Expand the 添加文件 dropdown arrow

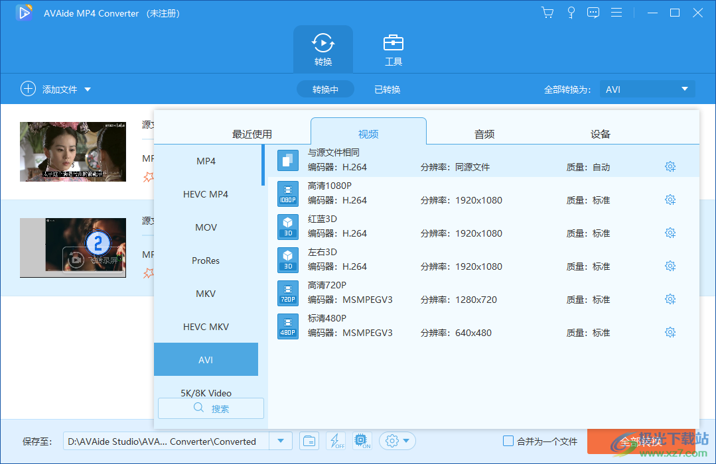click(x=87, y=89)
